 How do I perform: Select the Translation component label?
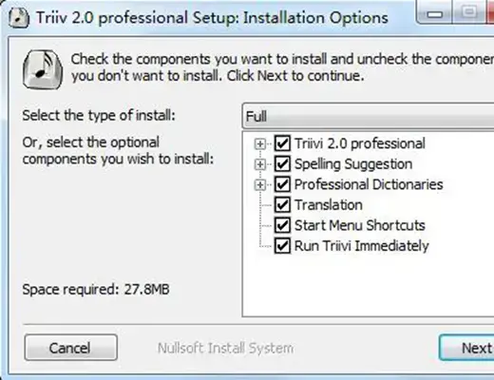coord(329,205)
